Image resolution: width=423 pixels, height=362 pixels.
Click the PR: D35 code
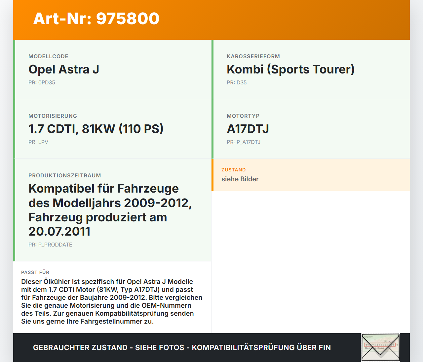(x=237, y=82)
